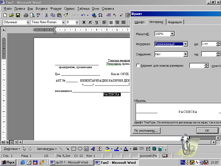The width and height of the screenshot is (221, 166).
Task: Justify the paragraph text
Action: (x=123, y=22)
